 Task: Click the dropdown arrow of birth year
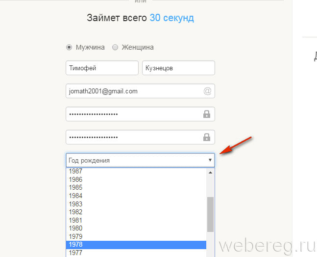pyautogui.click(x=210, y=160)
